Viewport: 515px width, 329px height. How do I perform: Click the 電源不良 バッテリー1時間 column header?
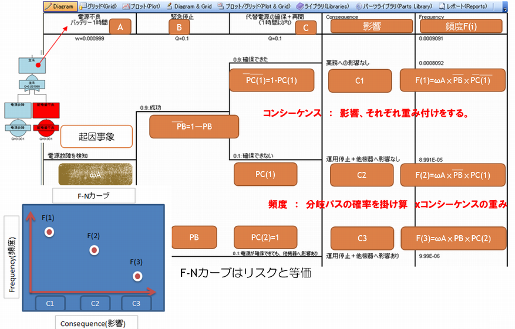click(x=89, y=19)
